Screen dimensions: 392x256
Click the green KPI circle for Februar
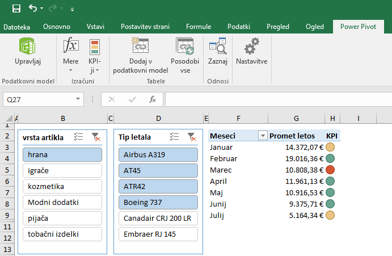click(x=330, y=158)
